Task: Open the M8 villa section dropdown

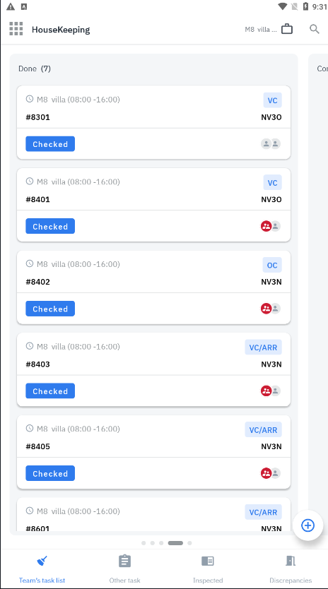Action: pos(261,29)
